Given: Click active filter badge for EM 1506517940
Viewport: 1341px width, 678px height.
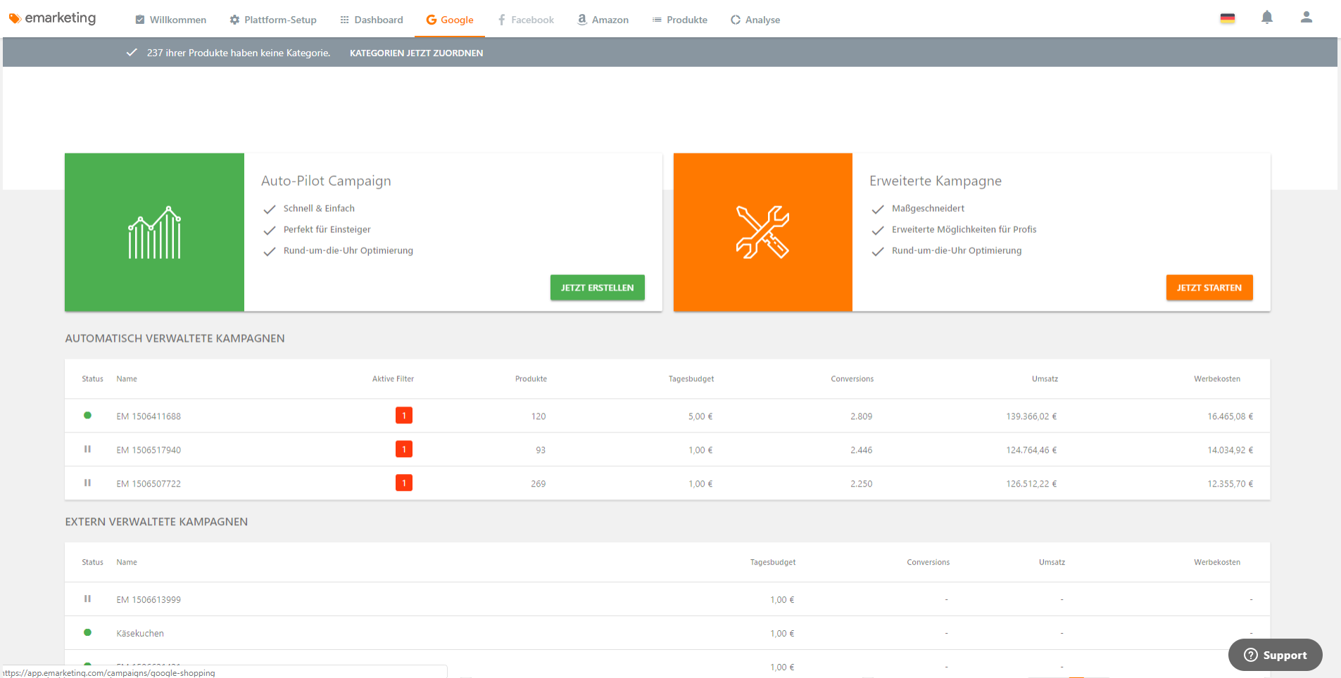Looking at the screenshot, I should click(x=404, y=449).
